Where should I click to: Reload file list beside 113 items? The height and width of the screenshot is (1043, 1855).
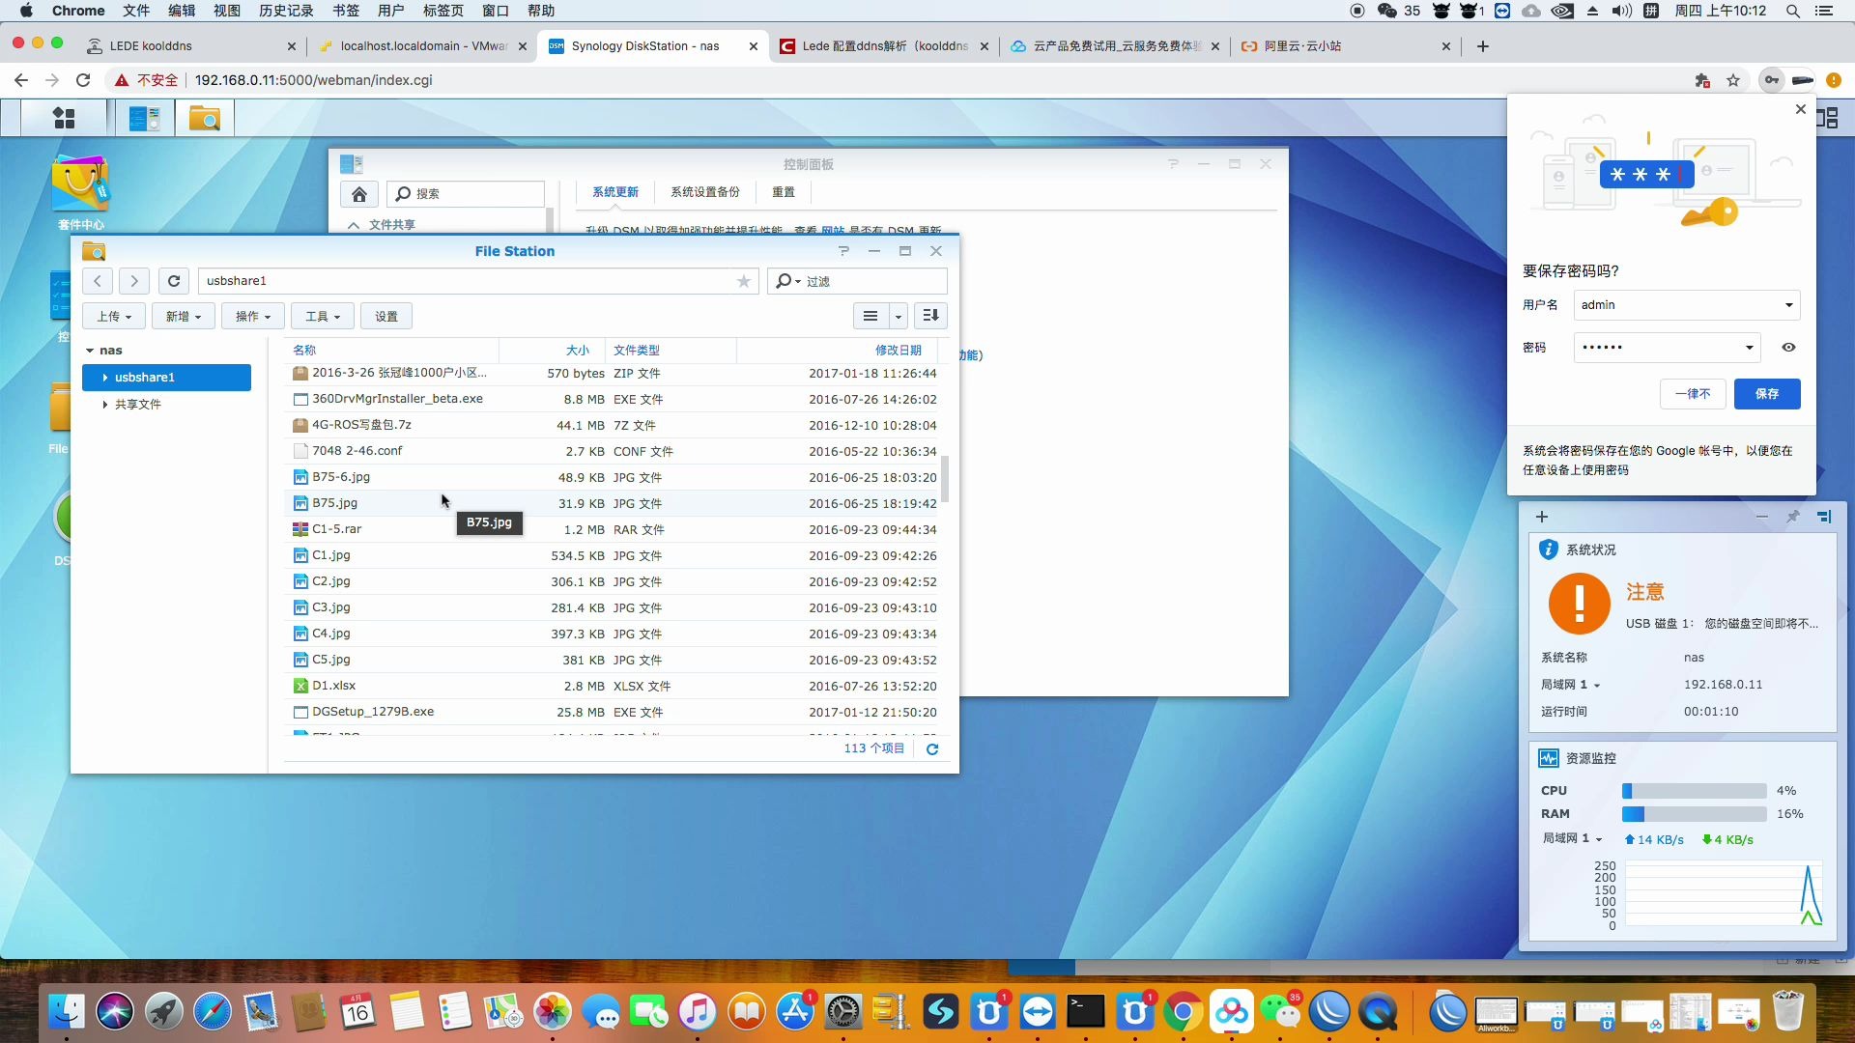click(x=932, y=749)
